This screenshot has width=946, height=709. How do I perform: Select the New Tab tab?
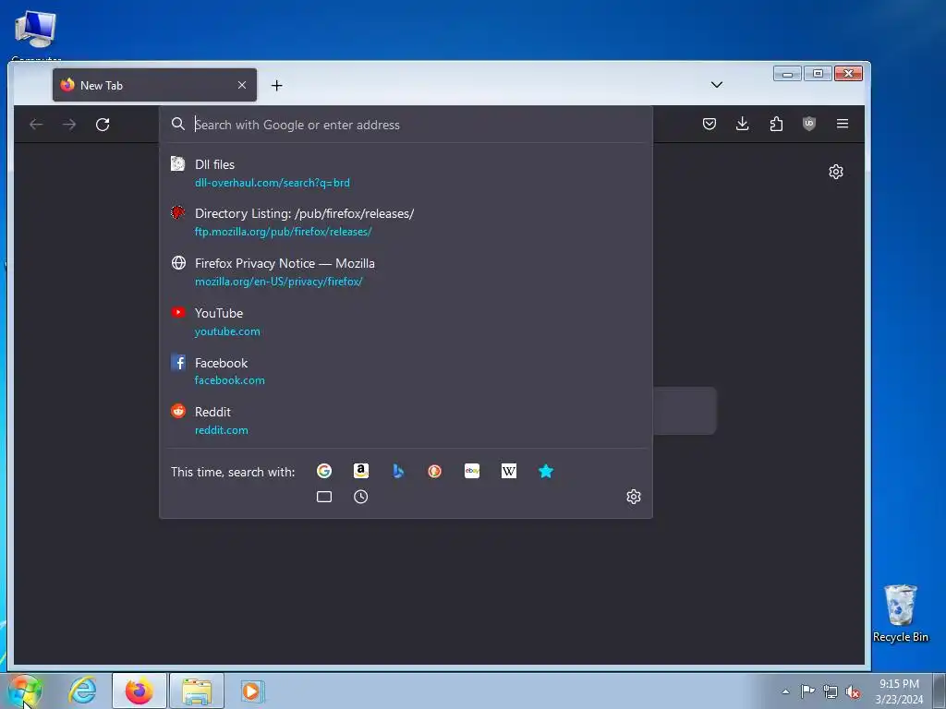coord(154,85)
